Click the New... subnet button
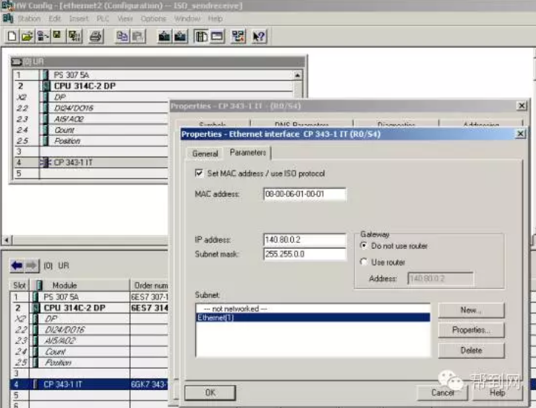The width and height of the screenshot is (536, 408). click(x=470, y=310)
